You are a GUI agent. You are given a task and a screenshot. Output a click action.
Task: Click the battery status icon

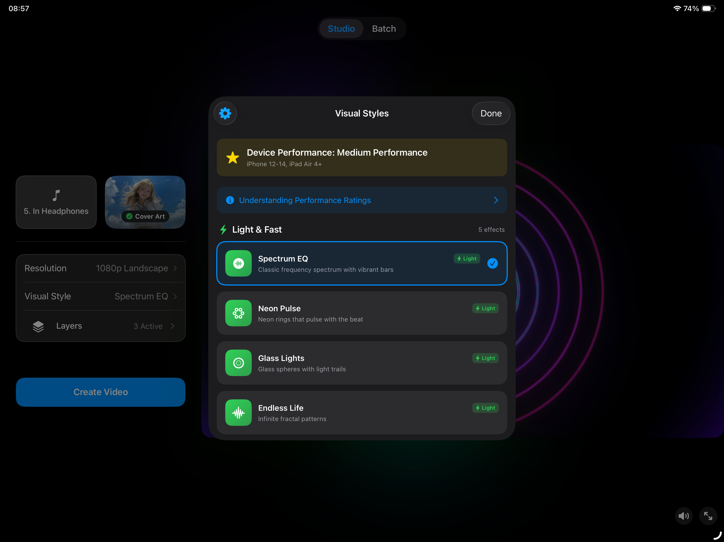(708, 8)
